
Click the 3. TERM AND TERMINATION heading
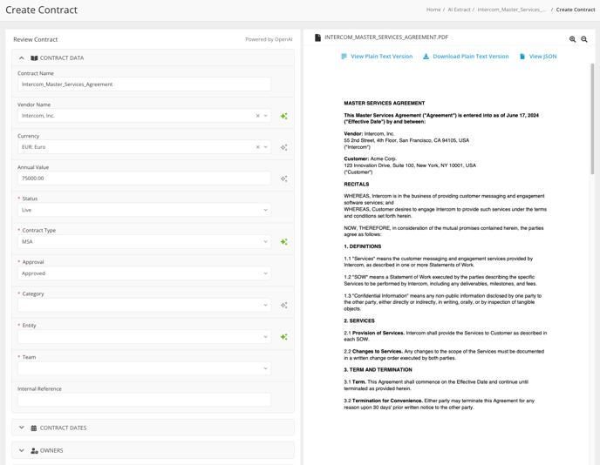pos(378,370)
